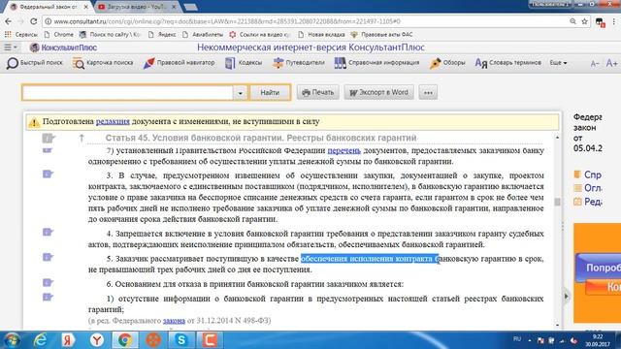Screen dimensions: 621x349
Task: Click margin note icon beside item 1) отсутствие информации
Action: (48, 297)
